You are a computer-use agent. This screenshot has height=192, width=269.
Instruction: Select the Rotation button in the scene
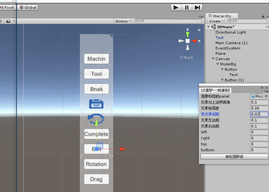(96, 164)
